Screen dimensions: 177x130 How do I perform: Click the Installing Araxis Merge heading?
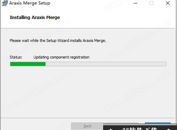point(35,17)
